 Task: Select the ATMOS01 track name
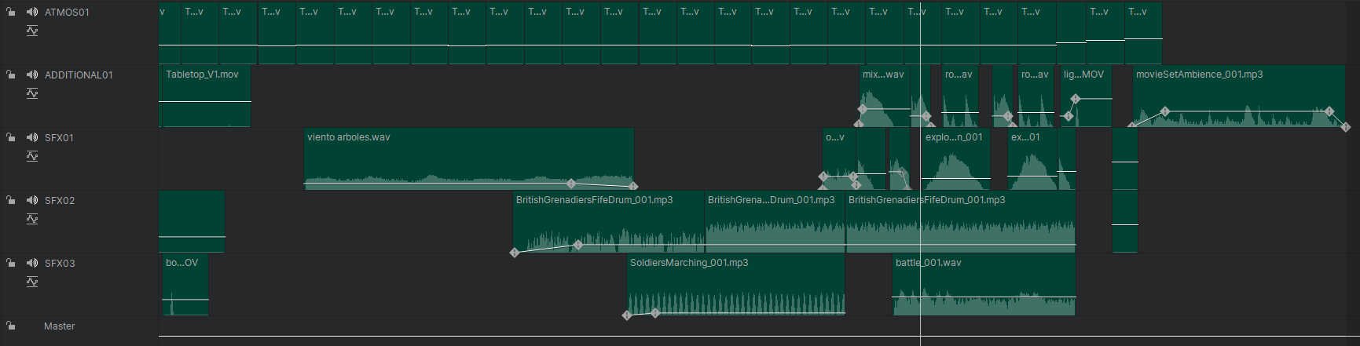67,13
